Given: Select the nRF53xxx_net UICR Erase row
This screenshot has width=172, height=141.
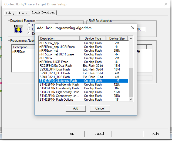Looking at the screenshot, I should pos(84,54).
